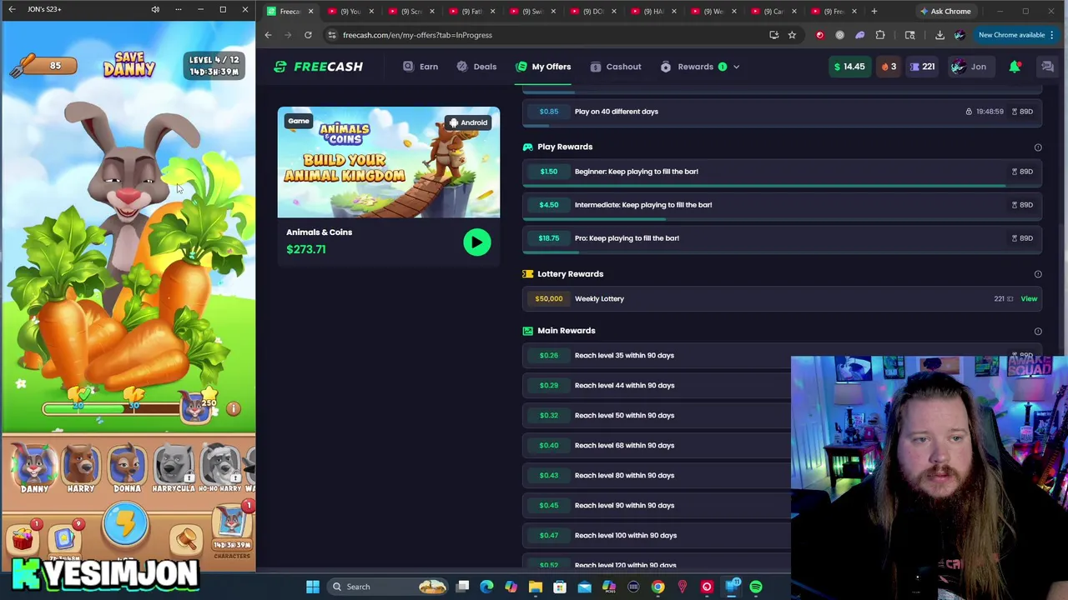
Task: Go to the Earn tab
Action: pos(421,67)
